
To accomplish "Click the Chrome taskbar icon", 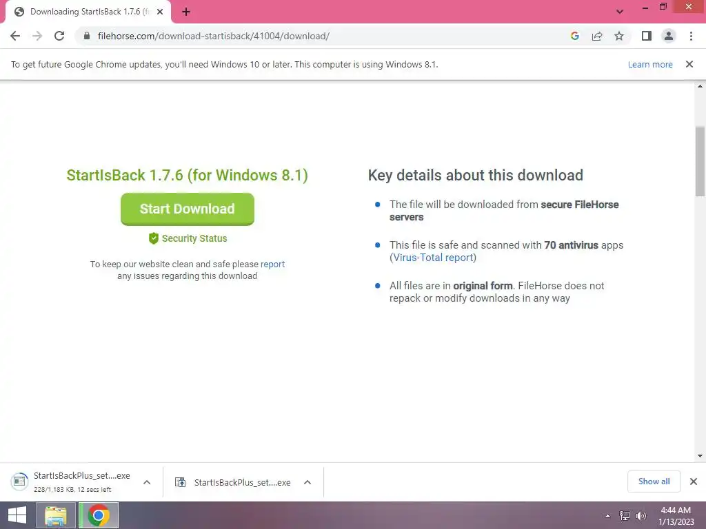I will (99, 515).
